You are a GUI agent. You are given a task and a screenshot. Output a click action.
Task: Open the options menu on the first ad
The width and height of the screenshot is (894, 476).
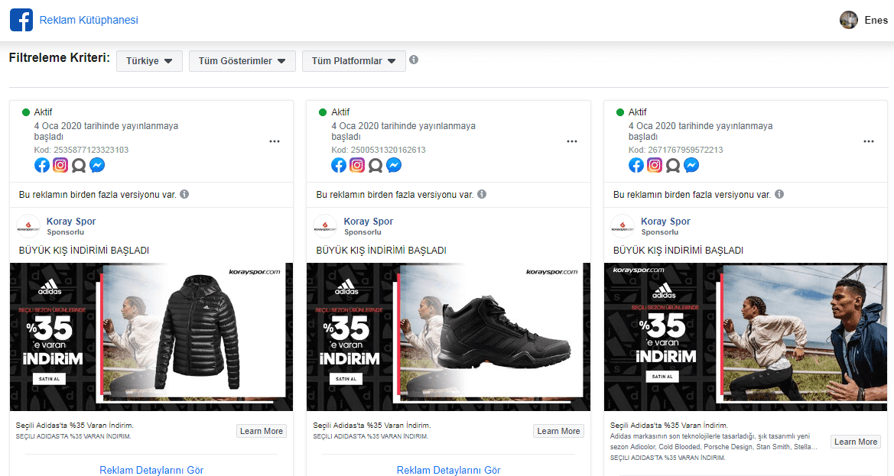(275, 141)
